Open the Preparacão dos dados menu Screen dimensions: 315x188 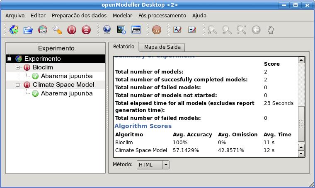pos(79,16)
